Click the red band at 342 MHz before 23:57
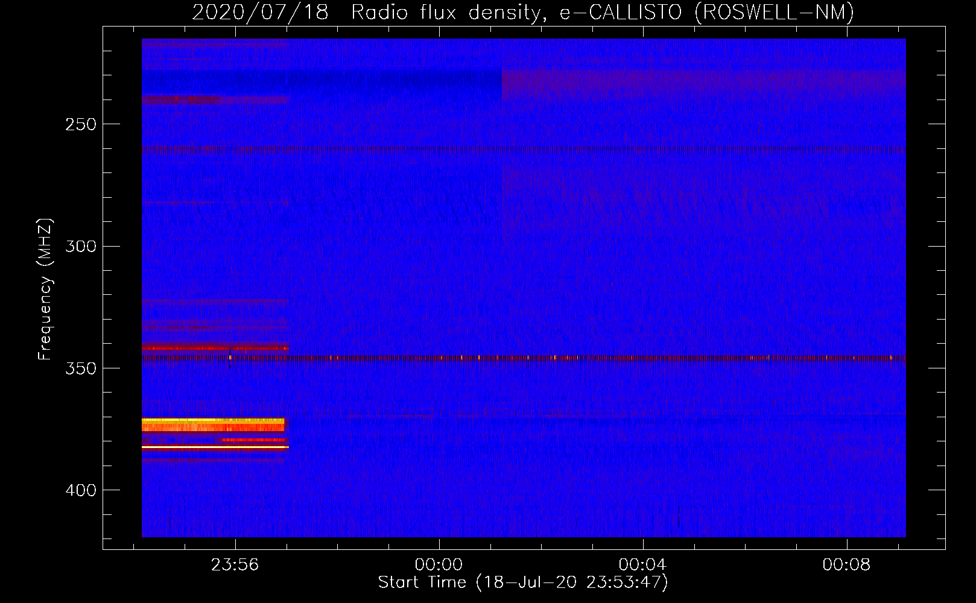Viewport: 976px width, 603px height. (x=215, y=348)
